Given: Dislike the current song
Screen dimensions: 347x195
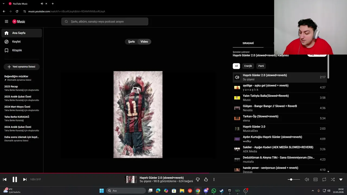Looking at the screenshot, I should (x=198, y=179).
